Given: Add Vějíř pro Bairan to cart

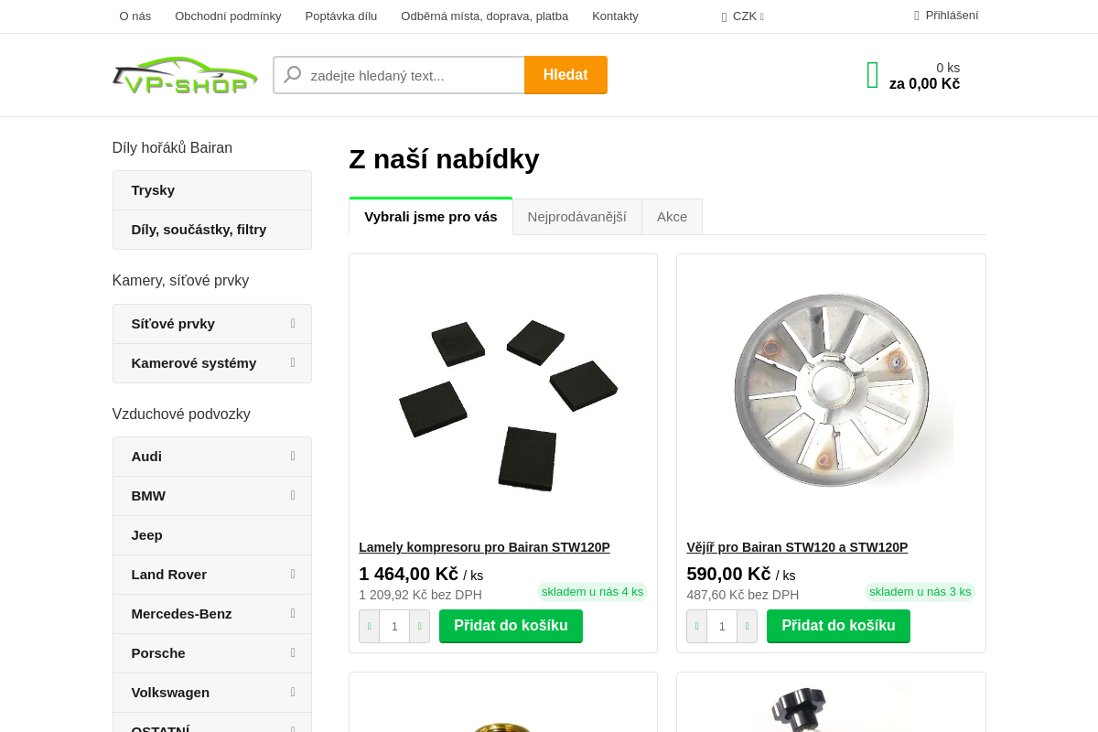Looking at the screenshot, I should 838,626.
